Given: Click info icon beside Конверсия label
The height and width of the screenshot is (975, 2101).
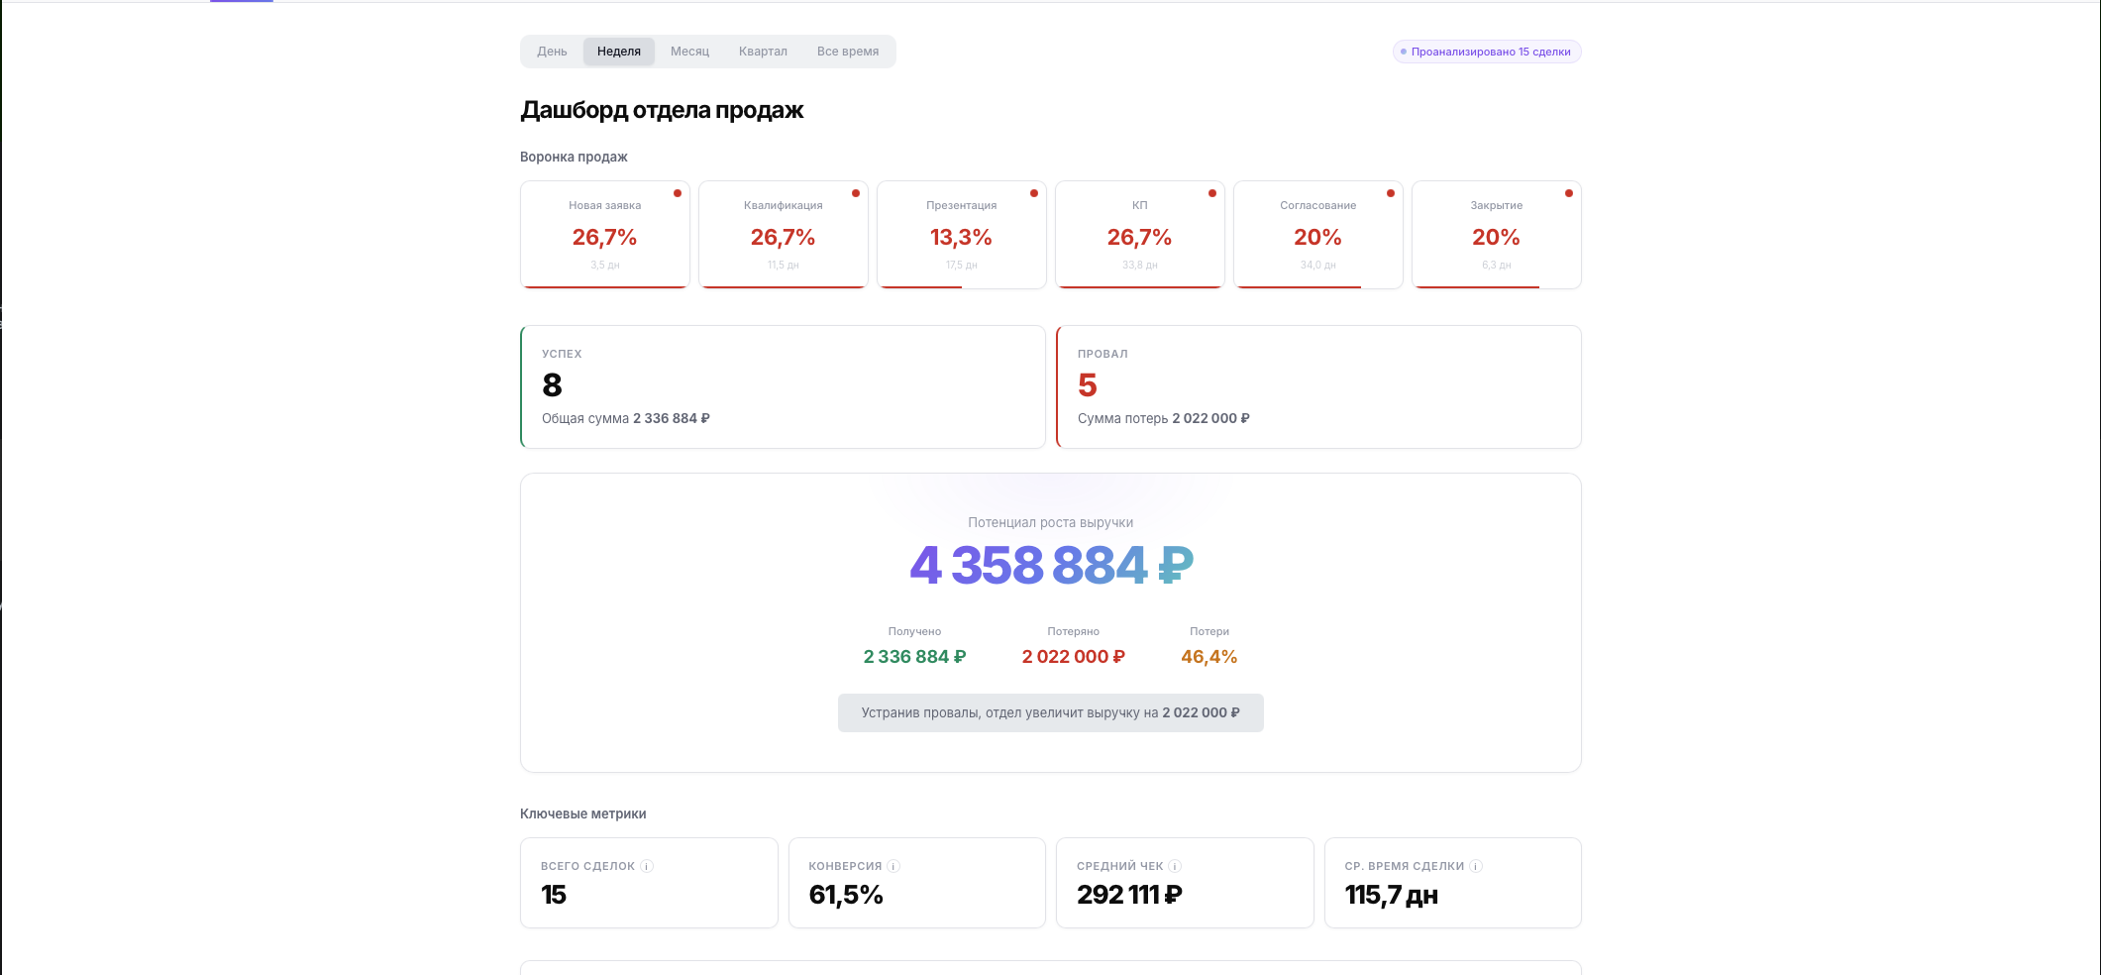Looking at the screenshot, I should click(893, 866).
